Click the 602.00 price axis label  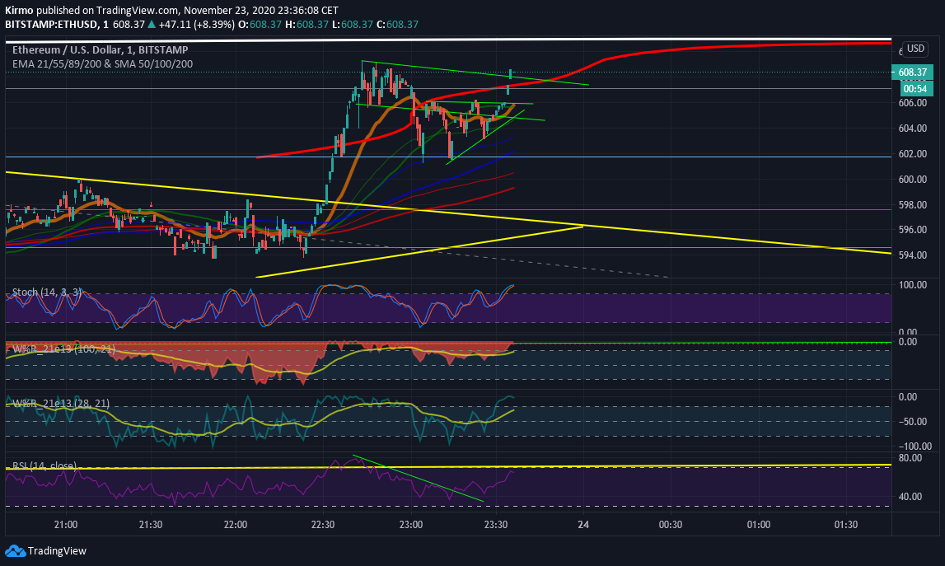point(912,154)
